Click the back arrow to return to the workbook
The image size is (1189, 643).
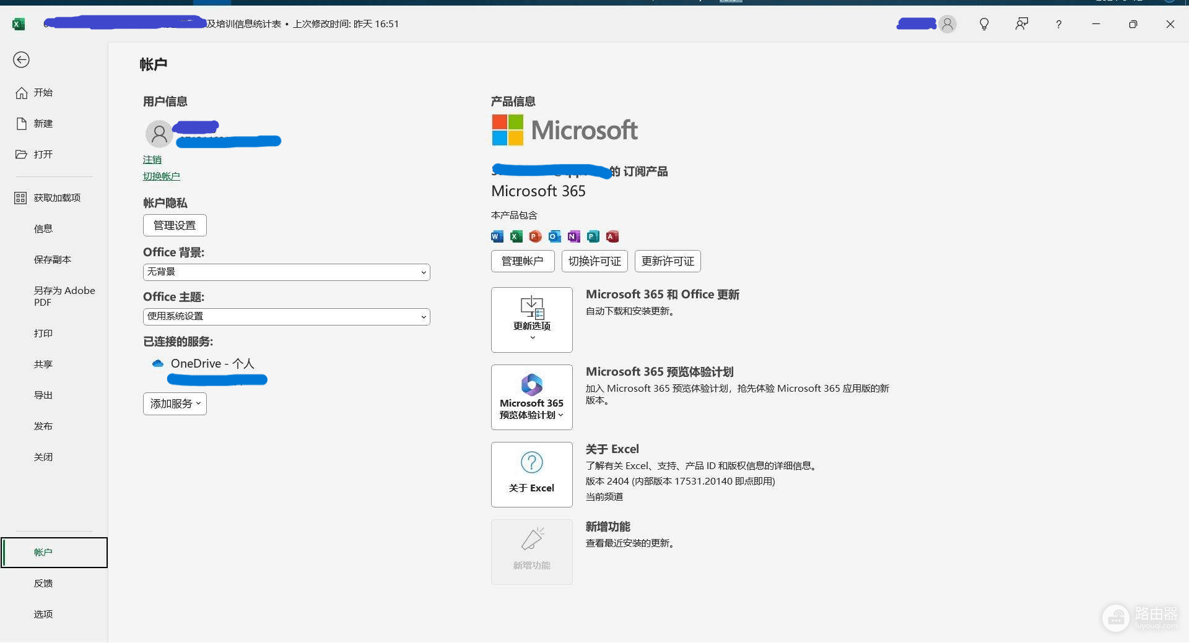21,60
